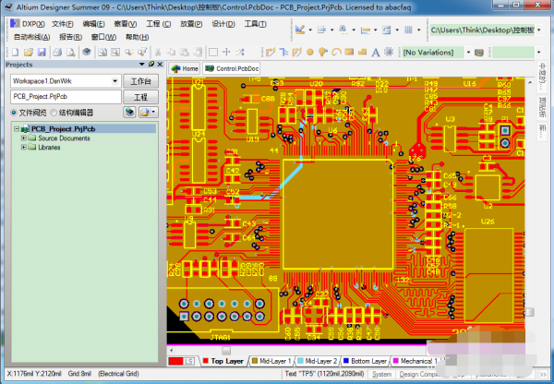Image resolution: width=554 pixels, height=384 pixels.
Task: Select the 文件阅览 radio button
Action: click(14, 113)
